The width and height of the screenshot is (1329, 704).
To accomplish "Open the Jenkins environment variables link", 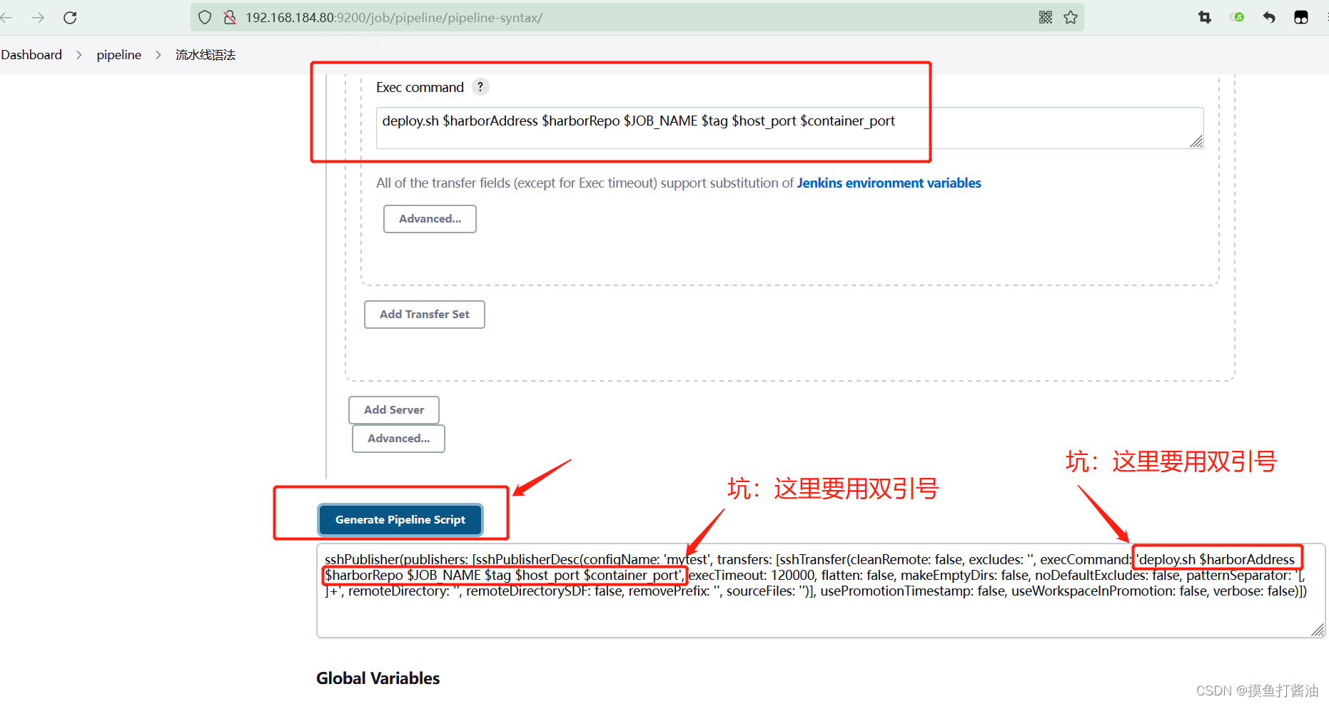I will pyautogui.click(x=889, y=183).
